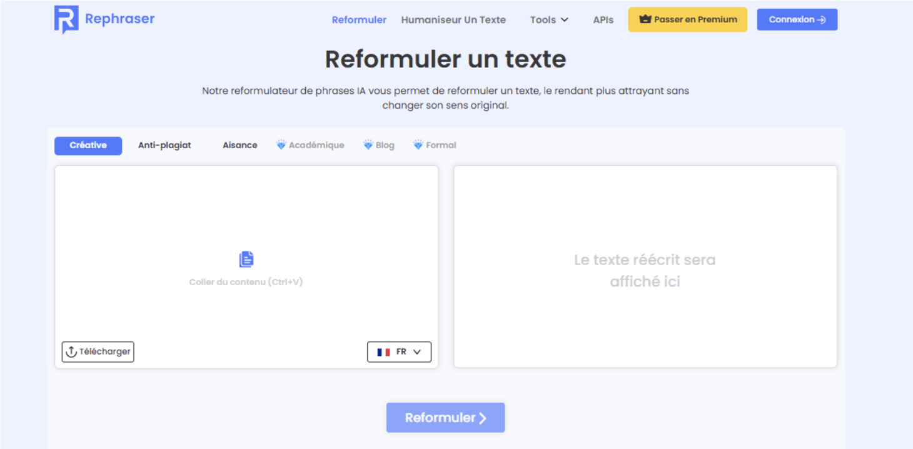Open the APIs menu item
The height and width of the screenshot is (449, 913).
603,20
